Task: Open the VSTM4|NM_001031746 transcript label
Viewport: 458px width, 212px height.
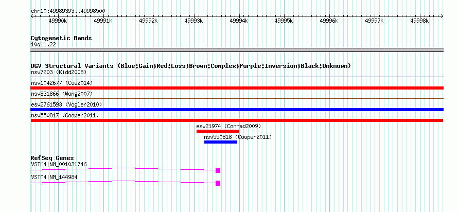Action: pyautogui.click(x=59, y=164)
